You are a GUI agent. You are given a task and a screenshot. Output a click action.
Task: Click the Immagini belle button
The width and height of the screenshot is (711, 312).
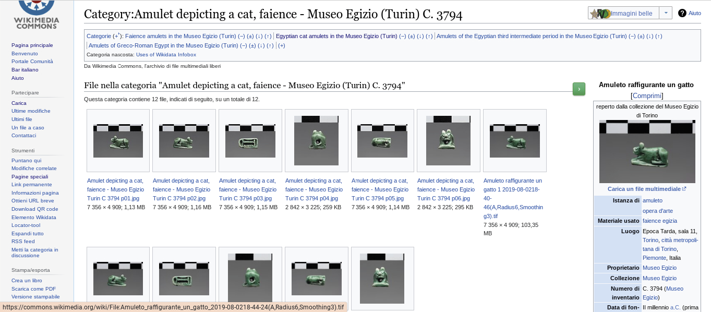[623, 13]
